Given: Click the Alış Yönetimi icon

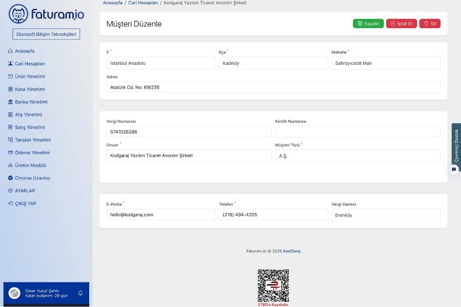Looking at the screenshot, I should [11, 115].
